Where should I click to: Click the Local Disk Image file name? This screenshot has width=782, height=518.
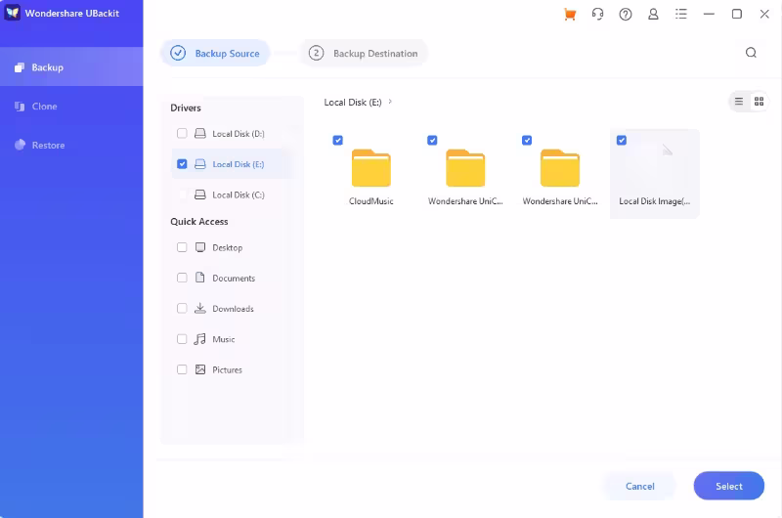(x=655, y=201)
